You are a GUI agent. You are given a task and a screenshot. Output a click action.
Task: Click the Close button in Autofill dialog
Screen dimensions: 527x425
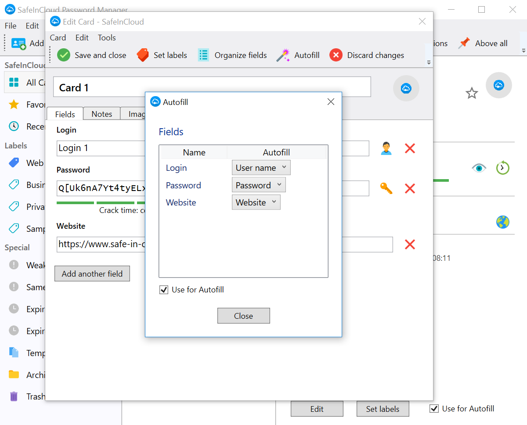click(244, 316)
